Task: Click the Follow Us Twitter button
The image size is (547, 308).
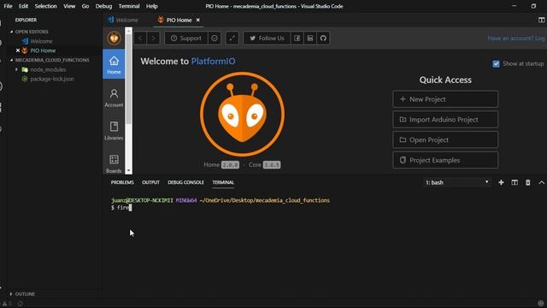Action: (267, 38)
